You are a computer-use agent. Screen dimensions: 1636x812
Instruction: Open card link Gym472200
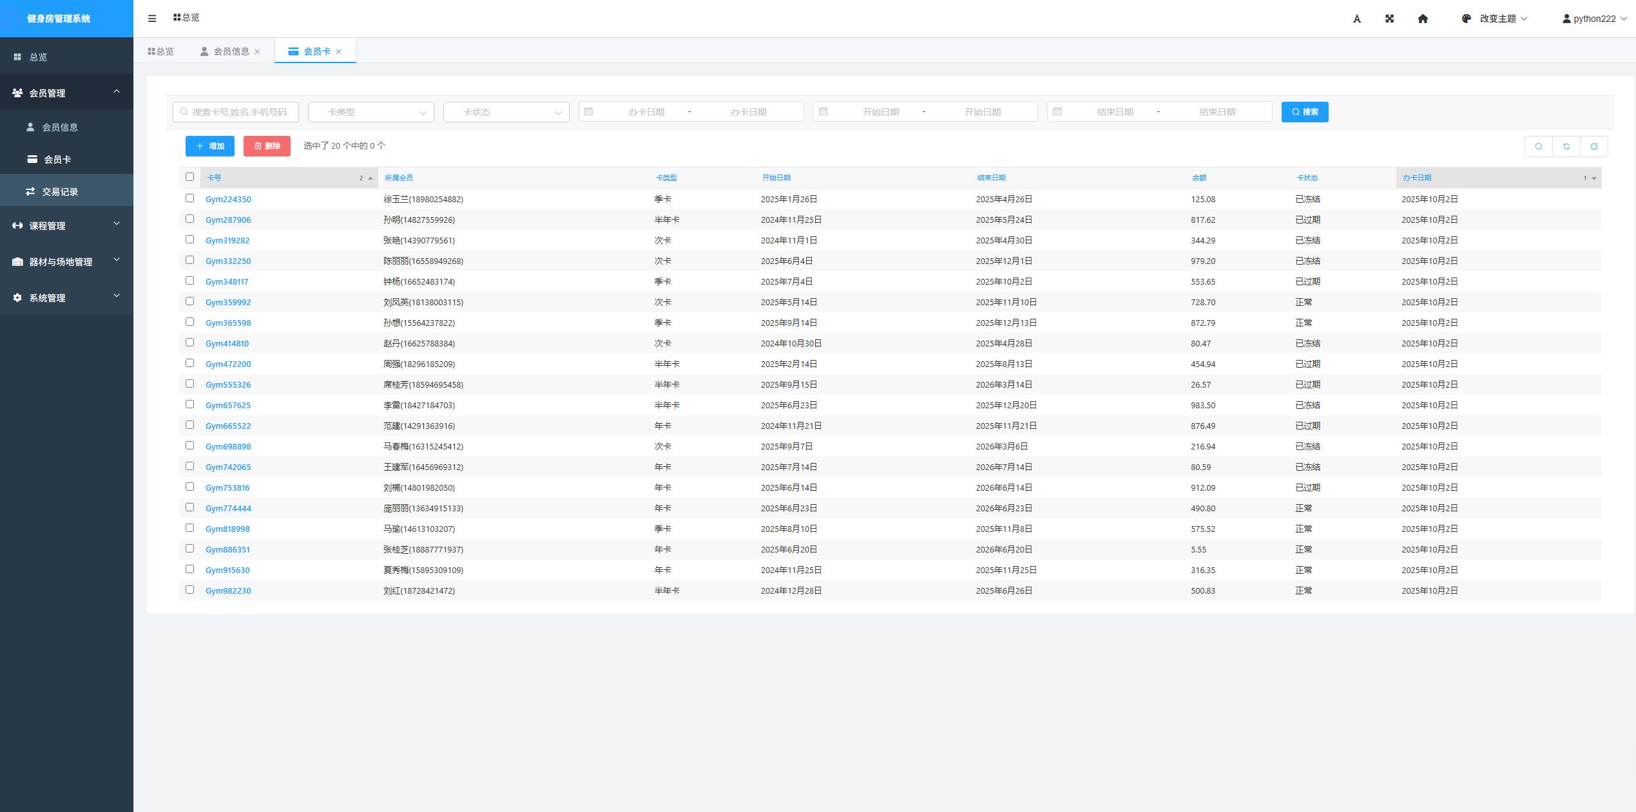[228, 364]
